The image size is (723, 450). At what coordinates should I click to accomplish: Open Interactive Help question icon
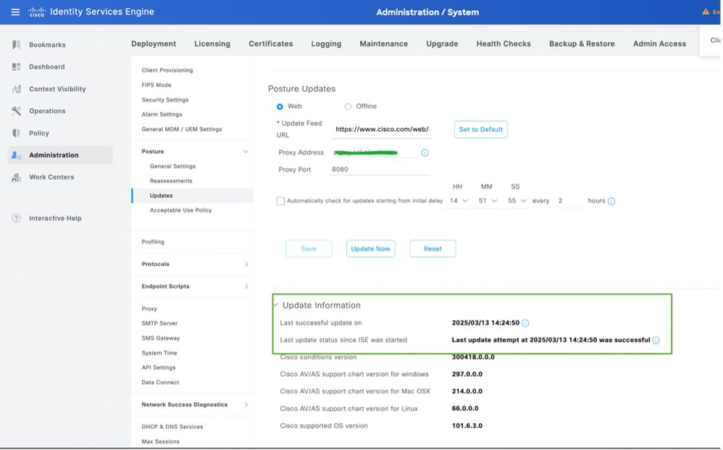[x=17, y=218]
